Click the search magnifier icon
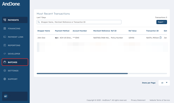The height and width of the screenshot is (103, 174). (x=39, y=22)
